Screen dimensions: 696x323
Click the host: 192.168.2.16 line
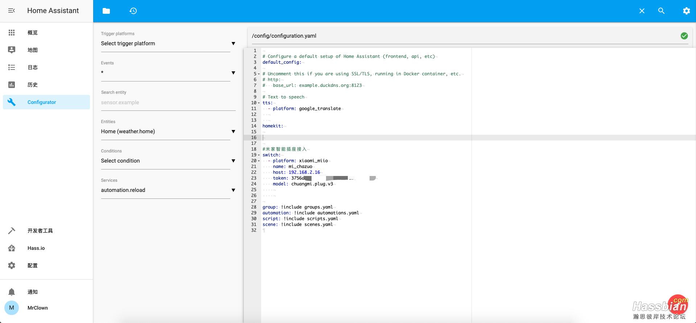pyautogui.click(x=297, y=172)
